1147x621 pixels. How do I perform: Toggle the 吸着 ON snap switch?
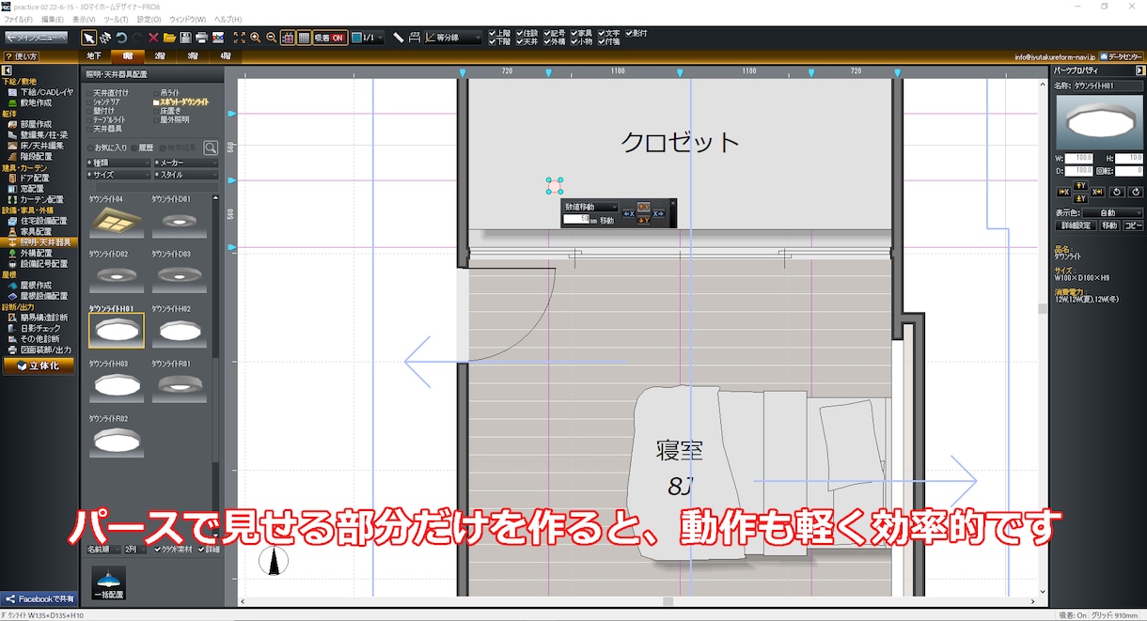tap(330, 38)
